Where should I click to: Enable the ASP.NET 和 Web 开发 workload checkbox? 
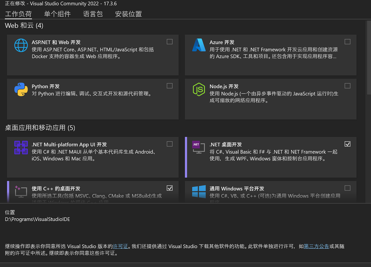coord(169,42)
